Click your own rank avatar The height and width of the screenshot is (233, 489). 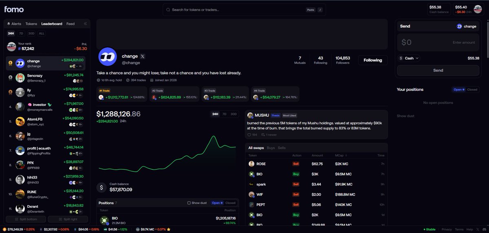(x=11, y=46)
